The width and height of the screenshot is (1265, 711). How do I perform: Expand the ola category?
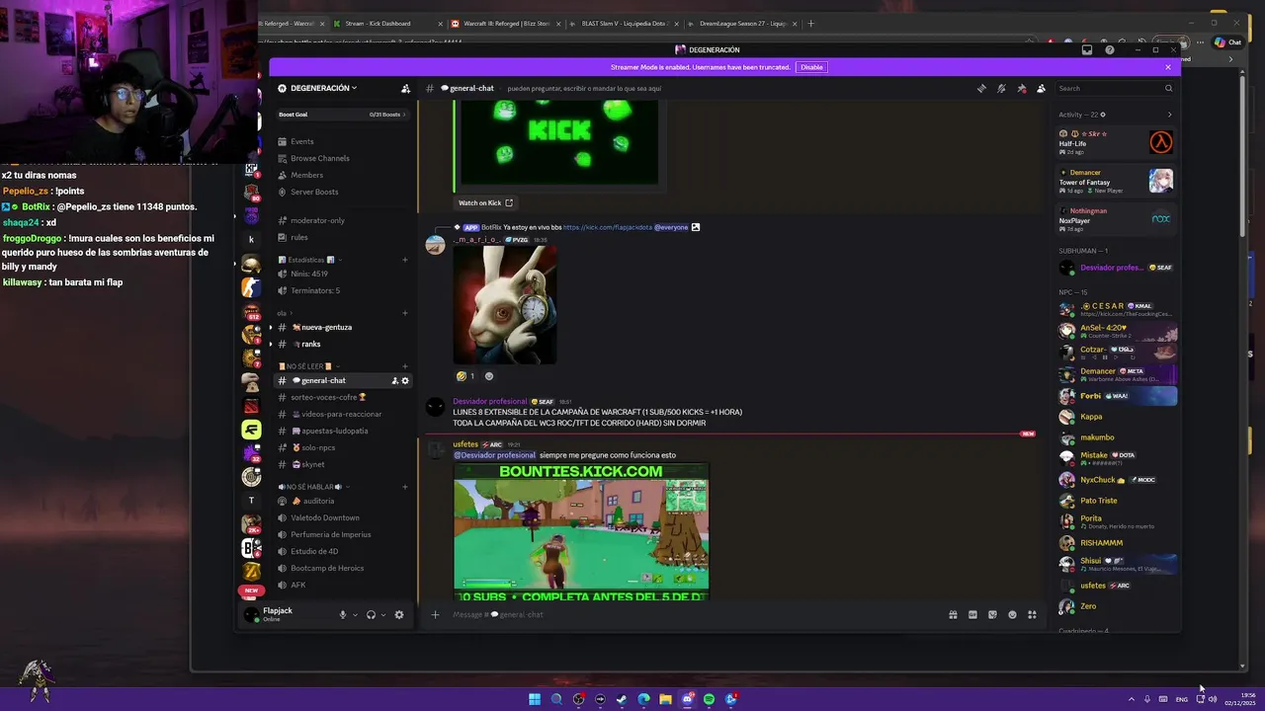[x=284, y=313]
